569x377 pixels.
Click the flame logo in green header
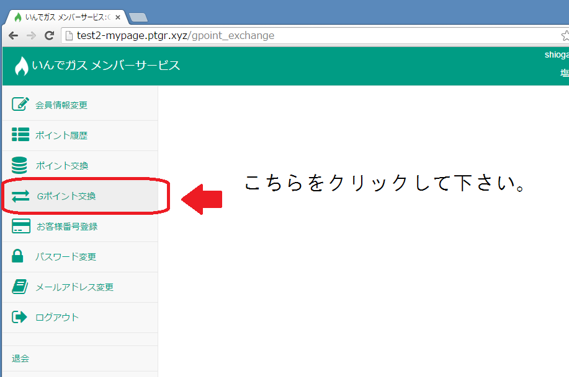pos(21,66)
